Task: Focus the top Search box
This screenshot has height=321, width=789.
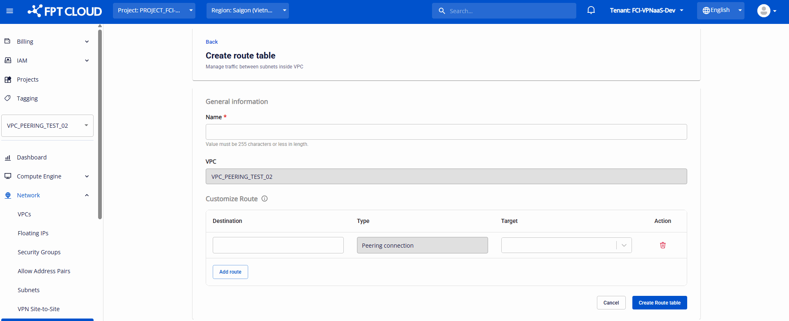Action: click(504, 11)
